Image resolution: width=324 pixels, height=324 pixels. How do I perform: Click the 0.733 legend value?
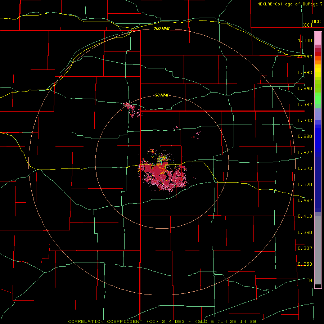tap(305, 121)
